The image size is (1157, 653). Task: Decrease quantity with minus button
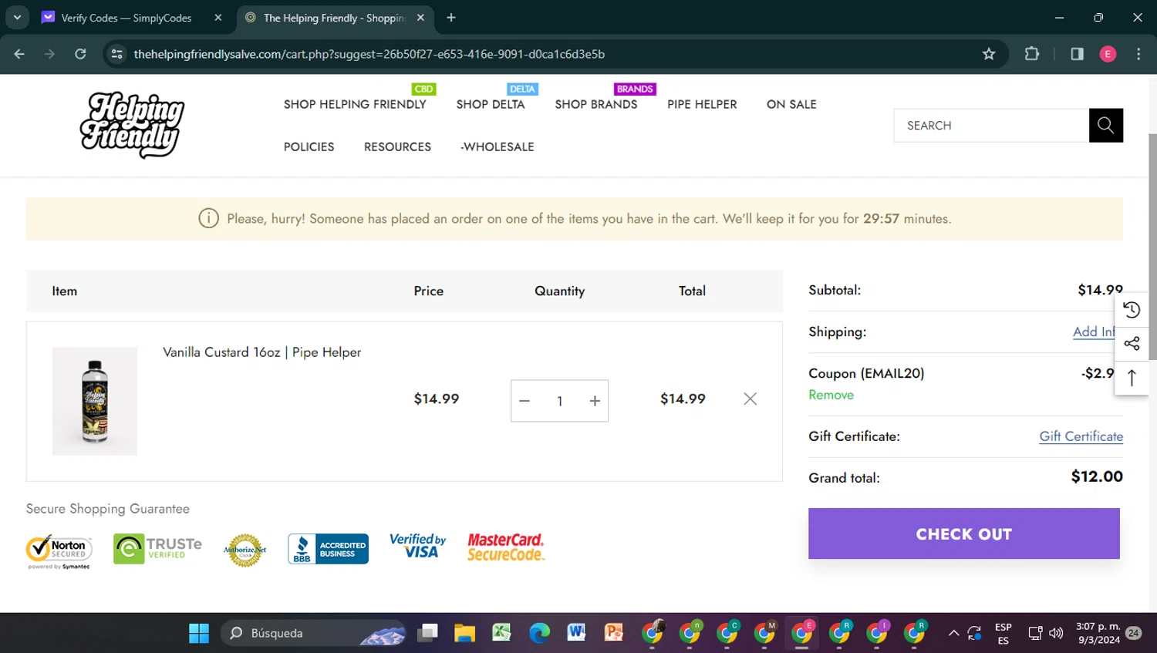coord(525,401)
